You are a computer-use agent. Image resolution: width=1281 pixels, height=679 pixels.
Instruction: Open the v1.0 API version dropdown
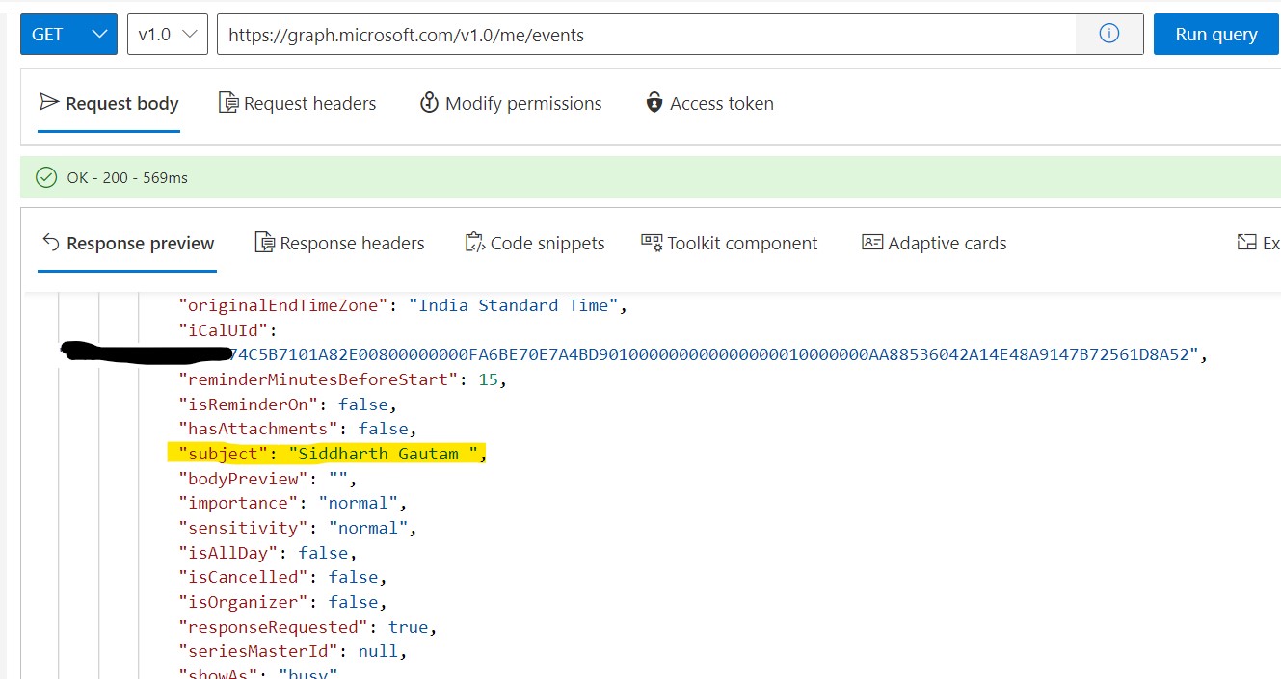pos(168,35)
